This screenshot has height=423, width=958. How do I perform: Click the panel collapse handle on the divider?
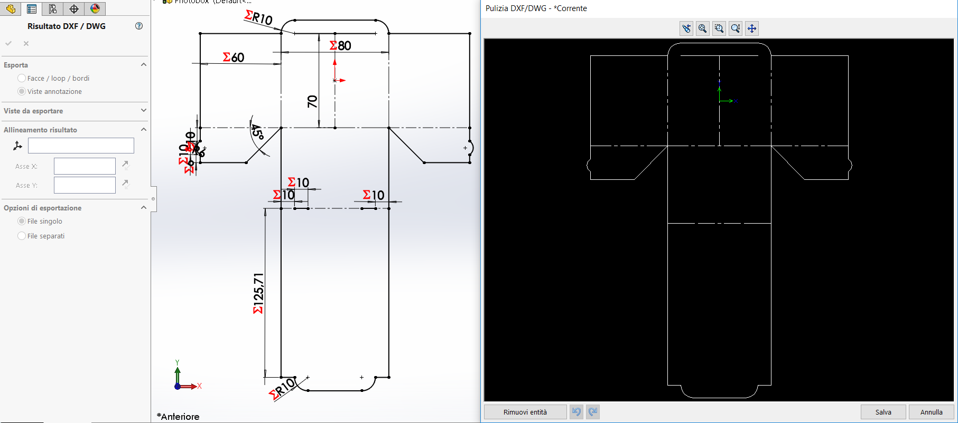[153, 199]
